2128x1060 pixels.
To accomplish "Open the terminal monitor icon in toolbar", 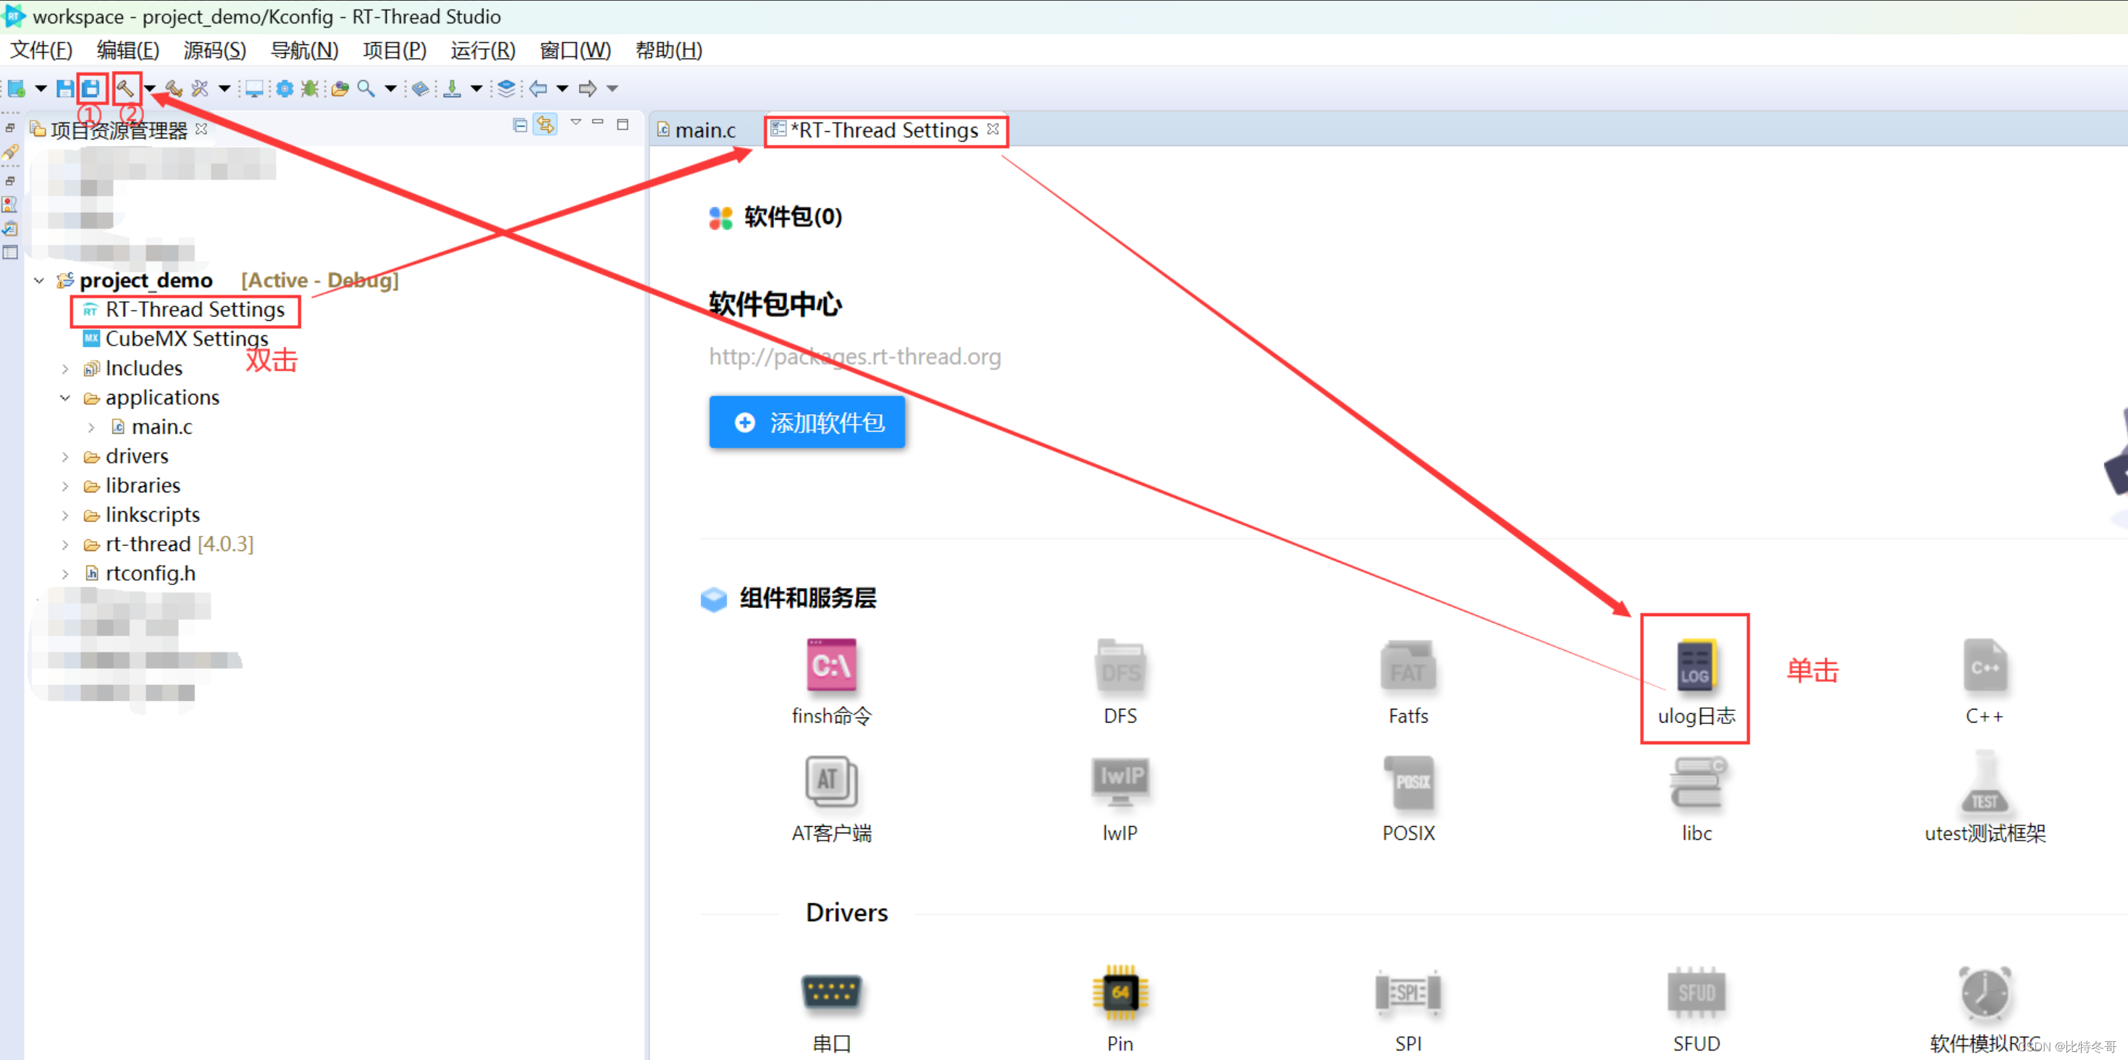I will (254, 88).
